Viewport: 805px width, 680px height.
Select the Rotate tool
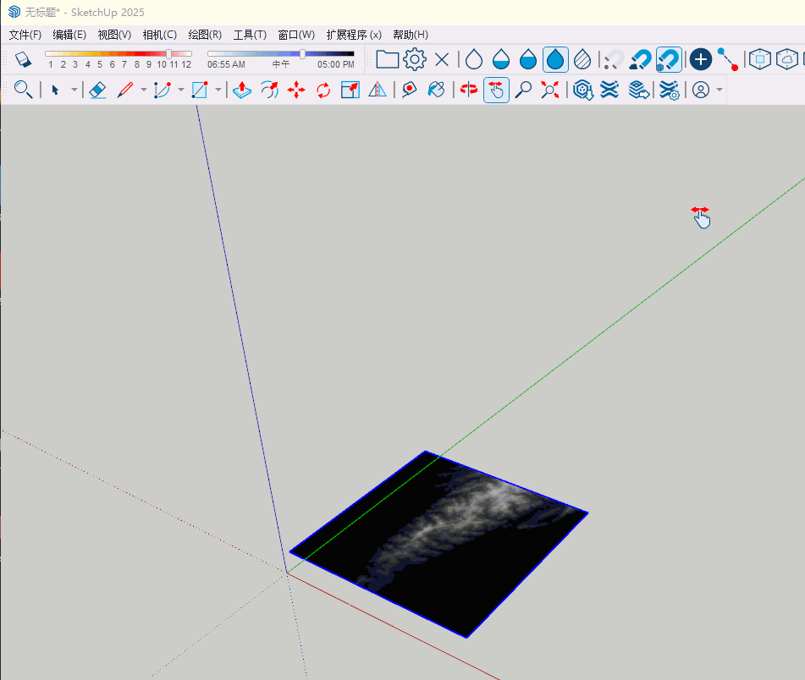(323, 90)
